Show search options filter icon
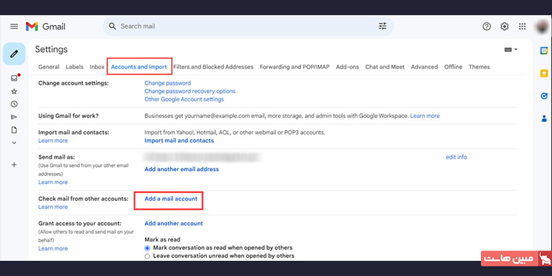 tap(382, 26)
